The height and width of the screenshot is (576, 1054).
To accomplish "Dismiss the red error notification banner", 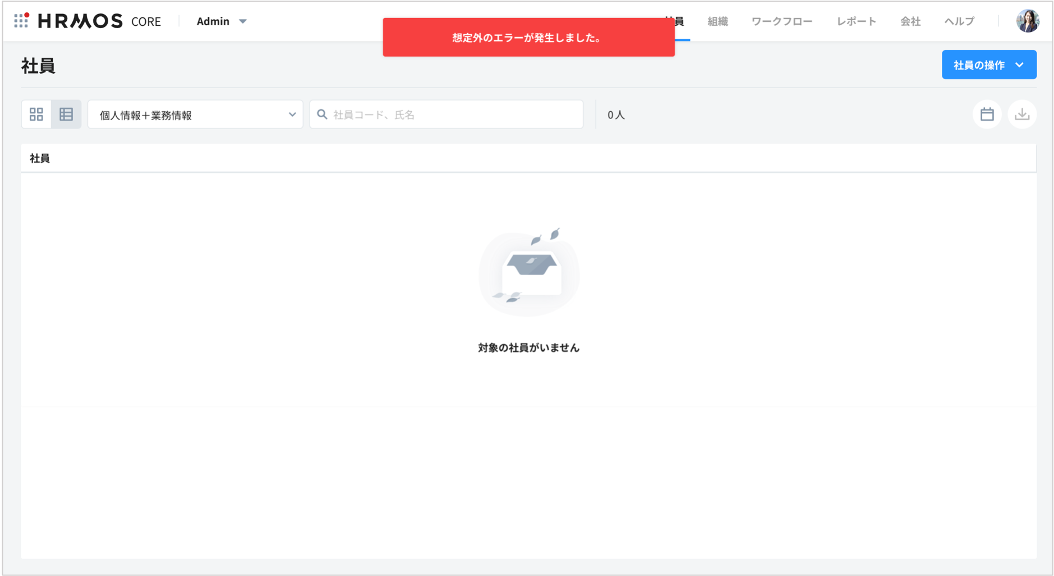I will [528, 36].
